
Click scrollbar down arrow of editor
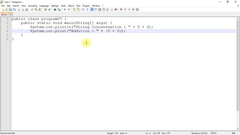click(x=238, y=129)
